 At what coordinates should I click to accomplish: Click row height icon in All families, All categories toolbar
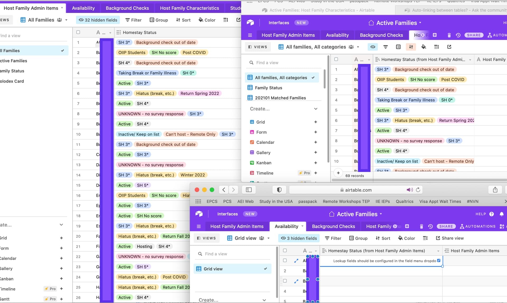[436, 47]
